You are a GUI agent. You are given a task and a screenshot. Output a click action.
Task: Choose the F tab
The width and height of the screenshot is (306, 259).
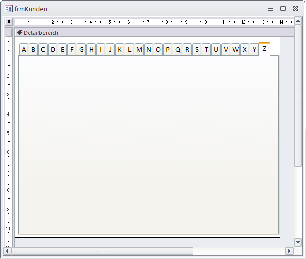72,49
